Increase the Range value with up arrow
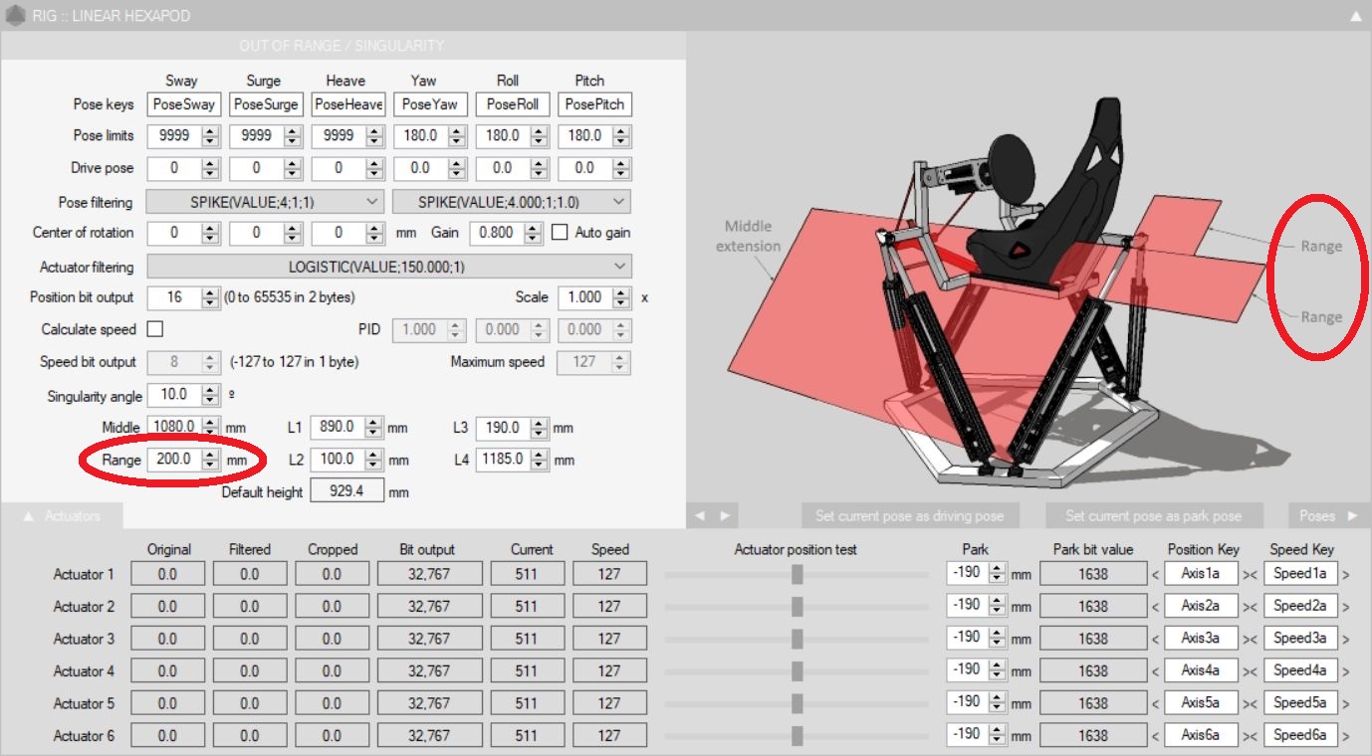1372x756 pixels. pos(210,456)
